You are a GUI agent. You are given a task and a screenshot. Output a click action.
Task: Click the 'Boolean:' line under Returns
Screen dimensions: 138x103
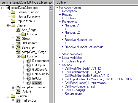[x=71, y=18]
